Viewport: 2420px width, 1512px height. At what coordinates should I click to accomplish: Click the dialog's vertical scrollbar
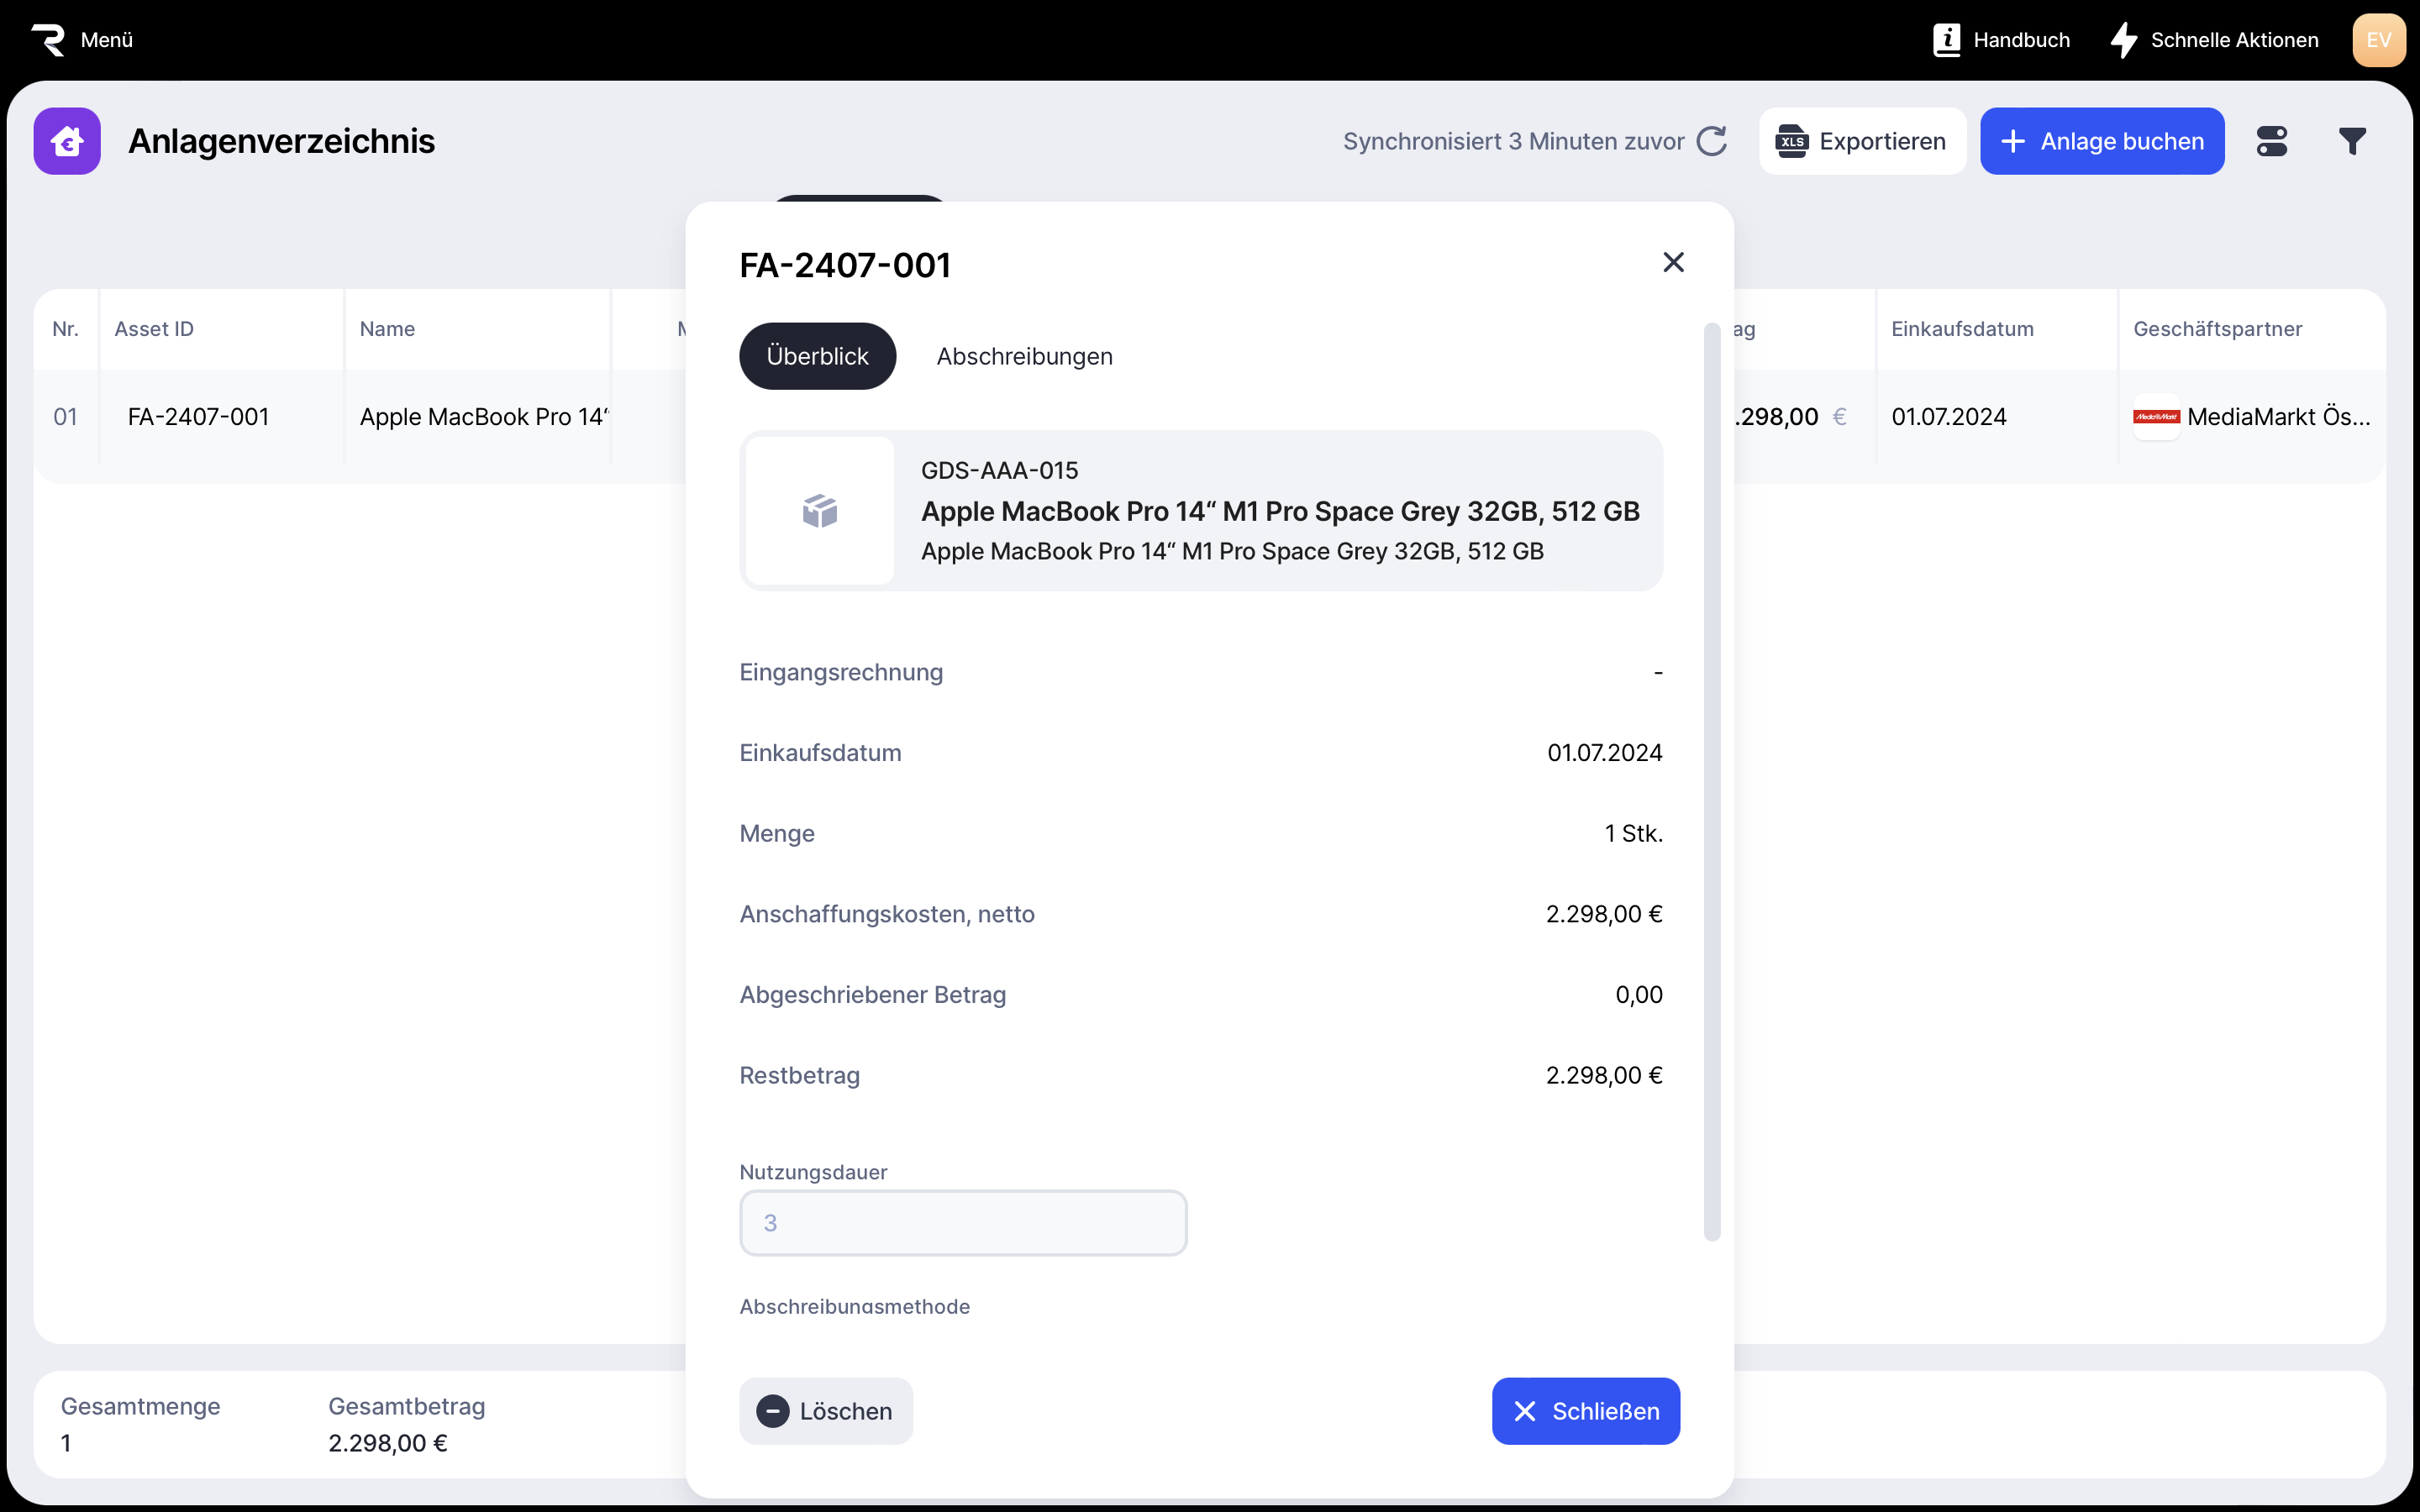pyautogui.click(x=1712, y=780)
